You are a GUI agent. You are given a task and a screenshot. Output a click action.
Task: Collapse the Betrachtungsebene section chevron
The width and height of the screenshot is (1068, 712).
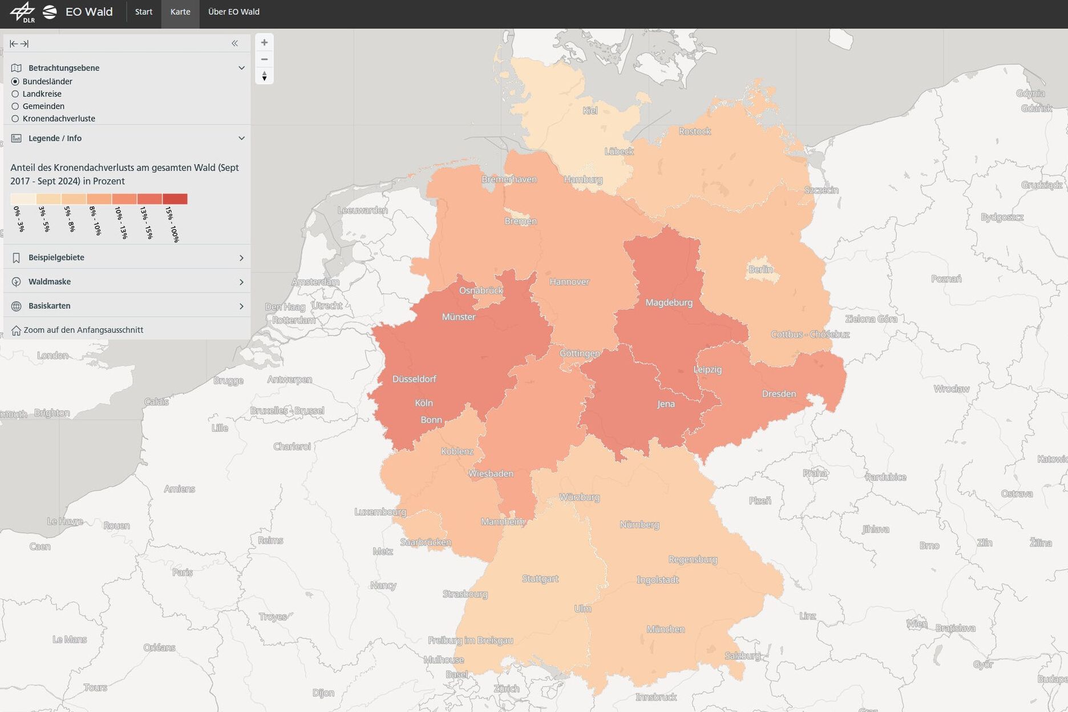point(241,68)
